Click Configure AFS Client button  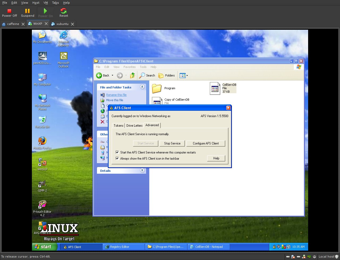pos(206,143)
